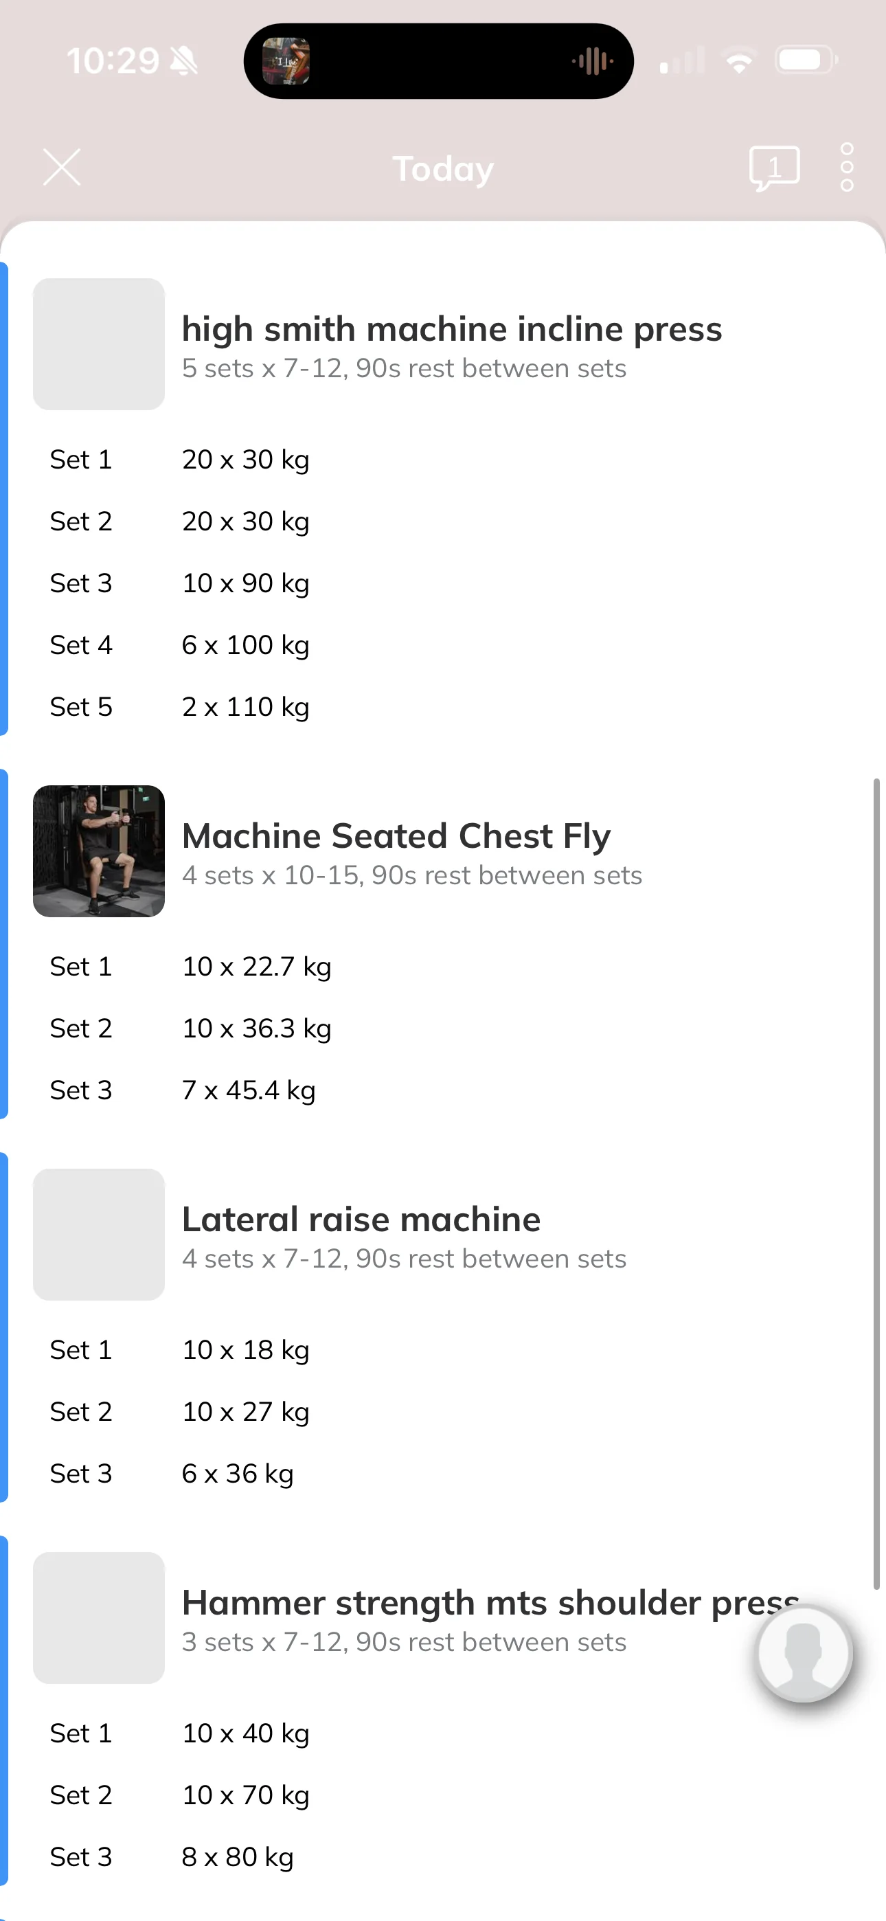Open the comments bubble icon
This screenshot has height=1921, width=886.
(774, 168)
